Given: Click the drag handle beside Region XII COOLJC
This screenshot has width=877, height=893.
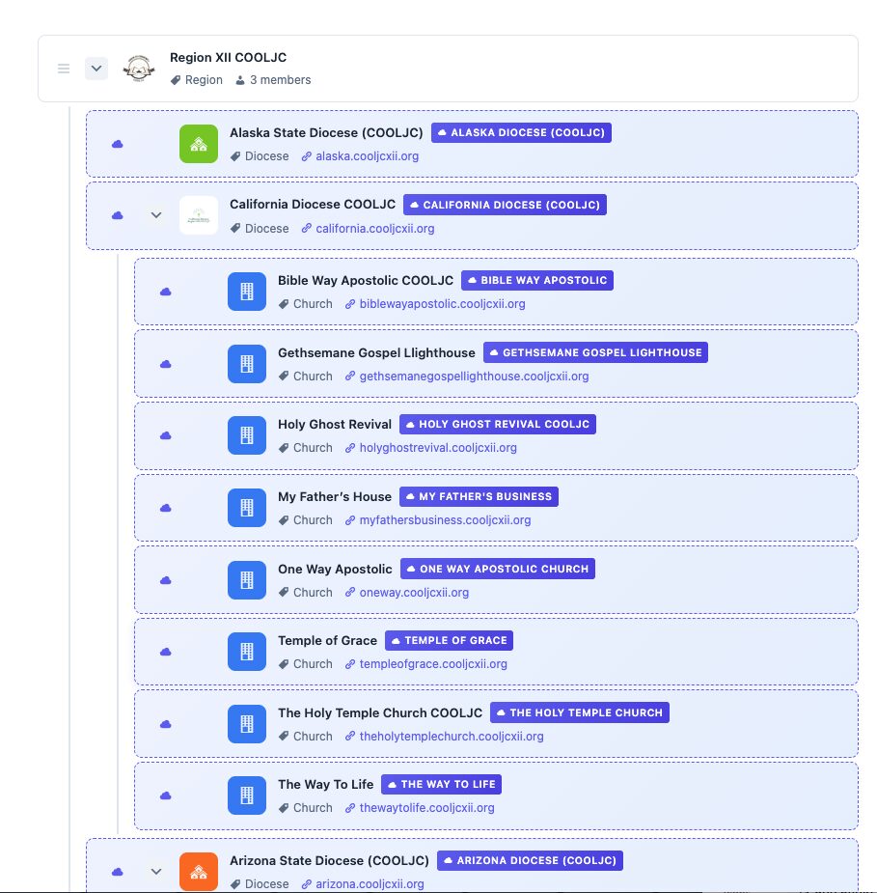Looking at the screenshot, I should click(64, 69).
